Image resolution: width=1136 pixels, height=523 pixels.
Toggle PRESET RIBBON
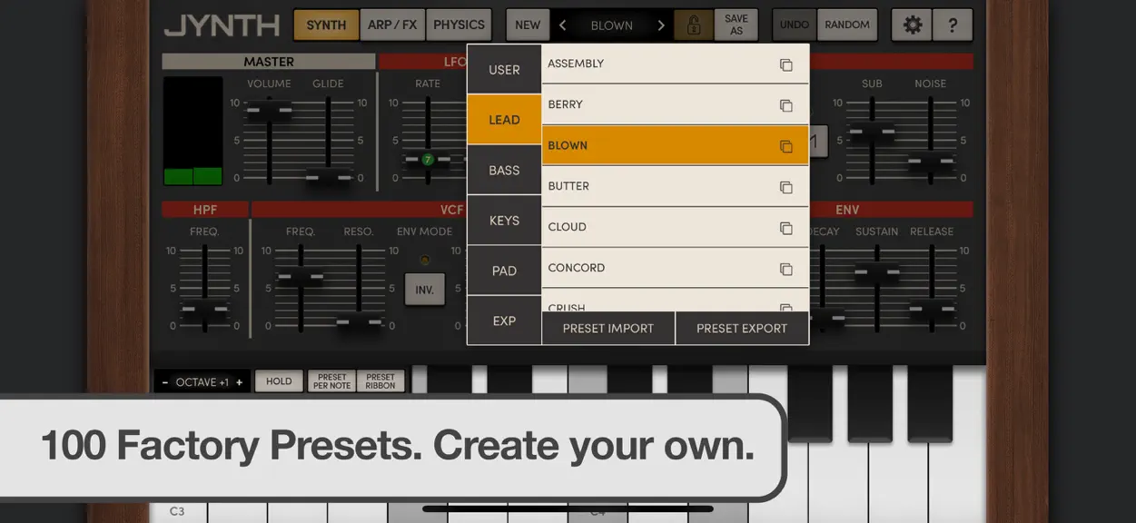[380, 381]
